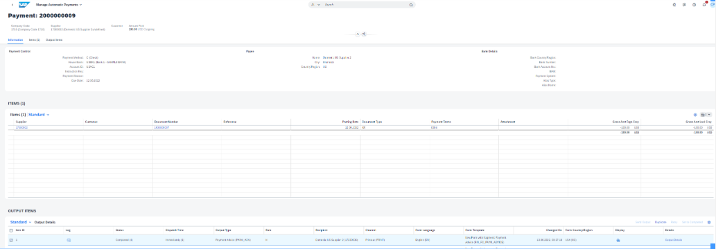The height and width of the screenshot is (249, 716).
Task: Toggle the select-all checkbox in Output Items
Action: point(11,231)
